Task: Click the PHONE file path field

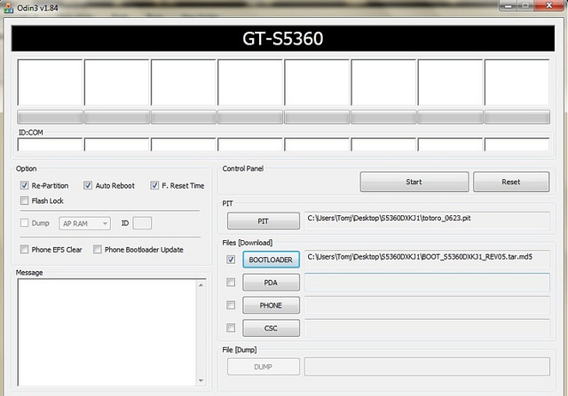Action: (x=427, y=305)
